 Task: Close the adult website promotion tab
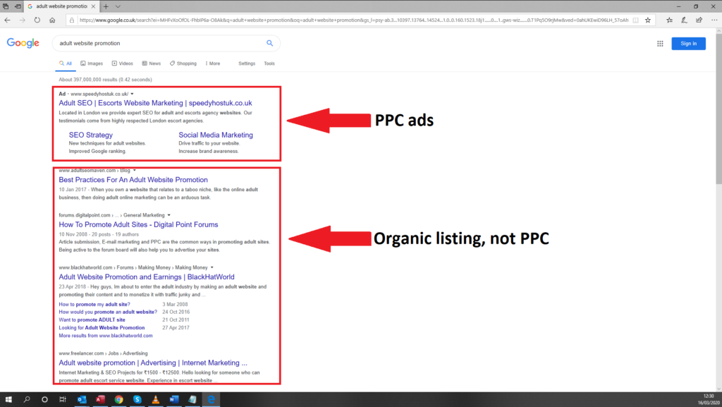pos(94,6)
